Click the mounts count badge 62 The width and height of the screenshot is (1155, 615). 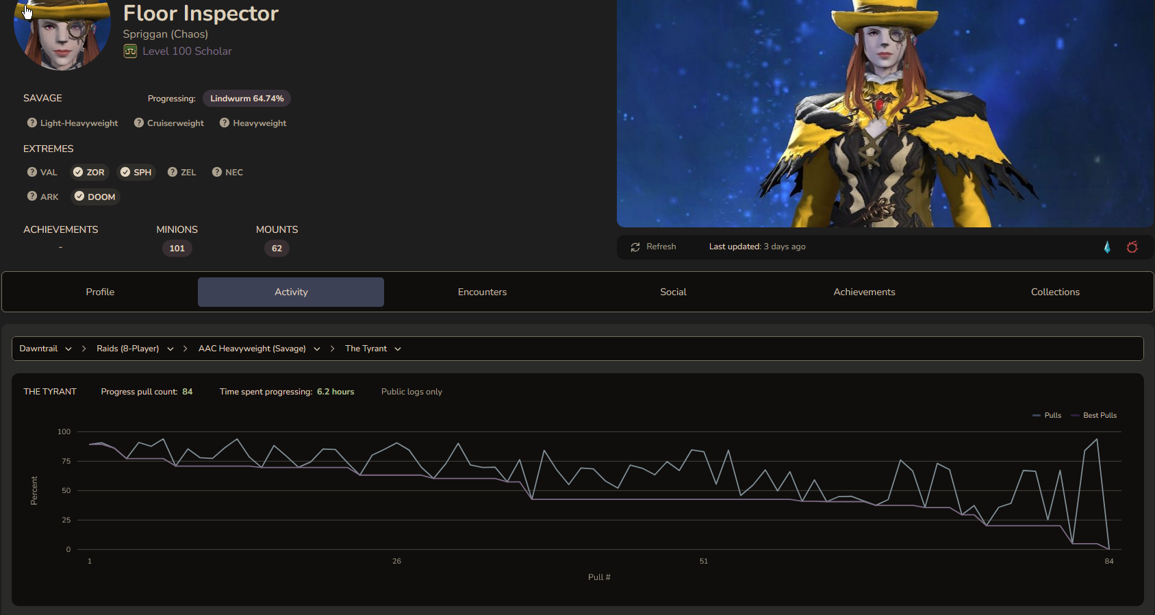[x=277, y=248]
